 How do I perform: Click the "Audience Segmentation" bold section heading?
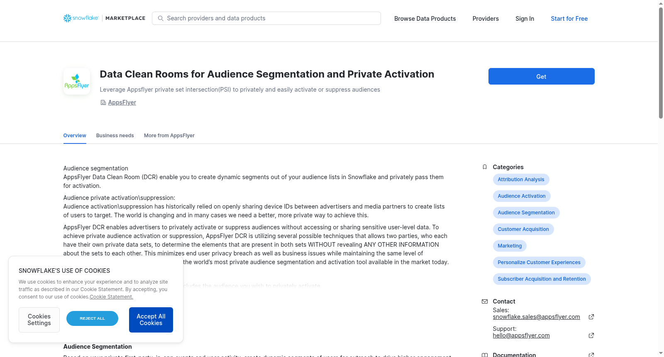(98, 347)
